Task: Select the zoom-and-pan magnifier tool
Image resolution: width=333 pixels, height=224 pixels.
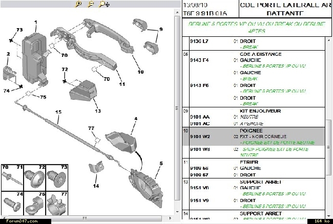Action: tap(105, 4)
